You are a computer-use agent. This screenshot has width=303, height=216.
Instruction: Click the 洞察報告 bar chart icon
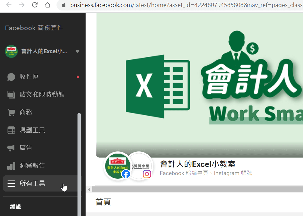[11, 166]
